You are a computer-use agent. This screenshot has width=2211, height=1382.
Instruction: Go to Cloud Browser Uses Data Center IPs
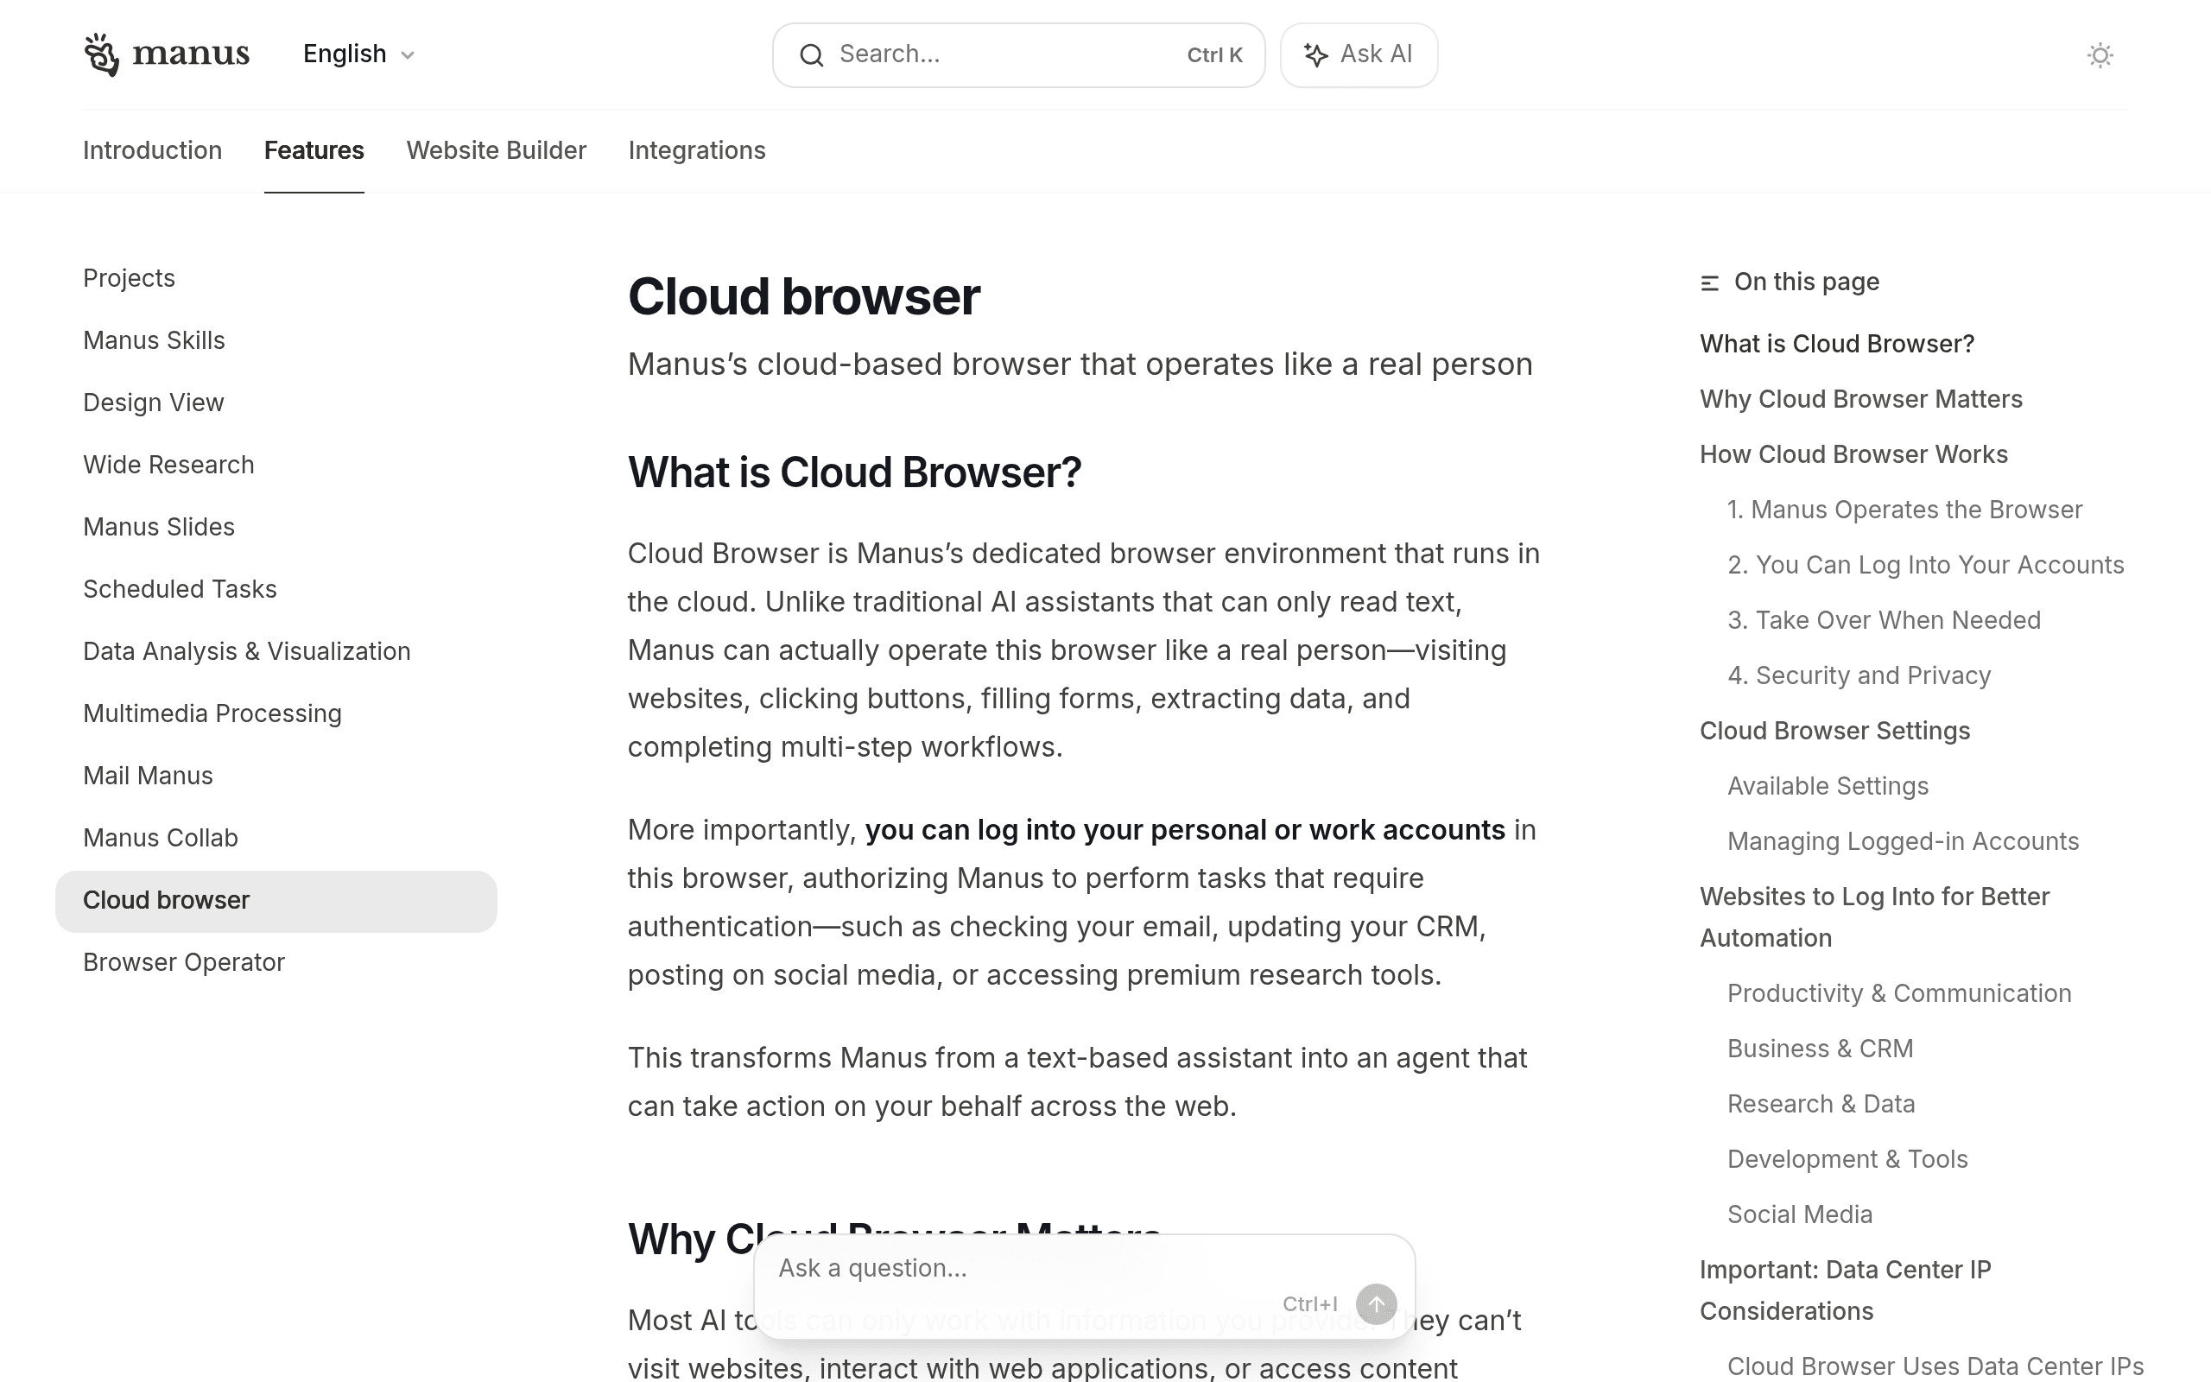pyautogui.click(x=1935, y=1366)
